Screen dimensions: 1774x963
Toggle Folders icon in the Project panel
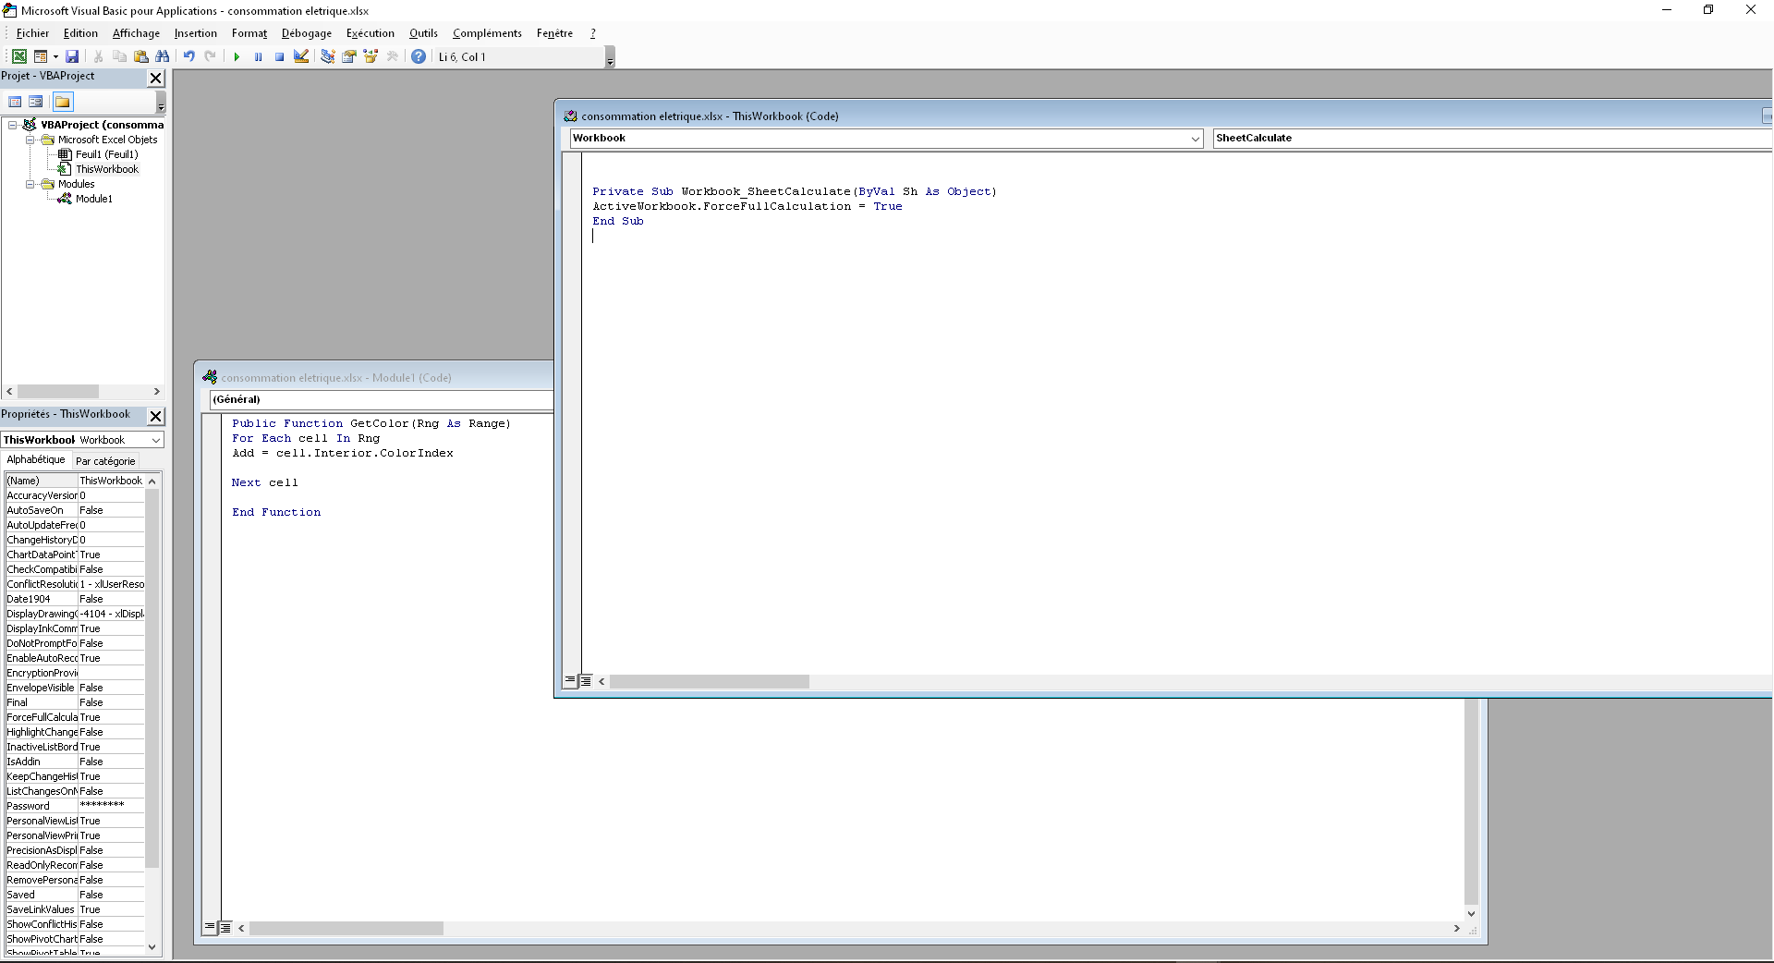pyautogui.click(x=62, y=102)
